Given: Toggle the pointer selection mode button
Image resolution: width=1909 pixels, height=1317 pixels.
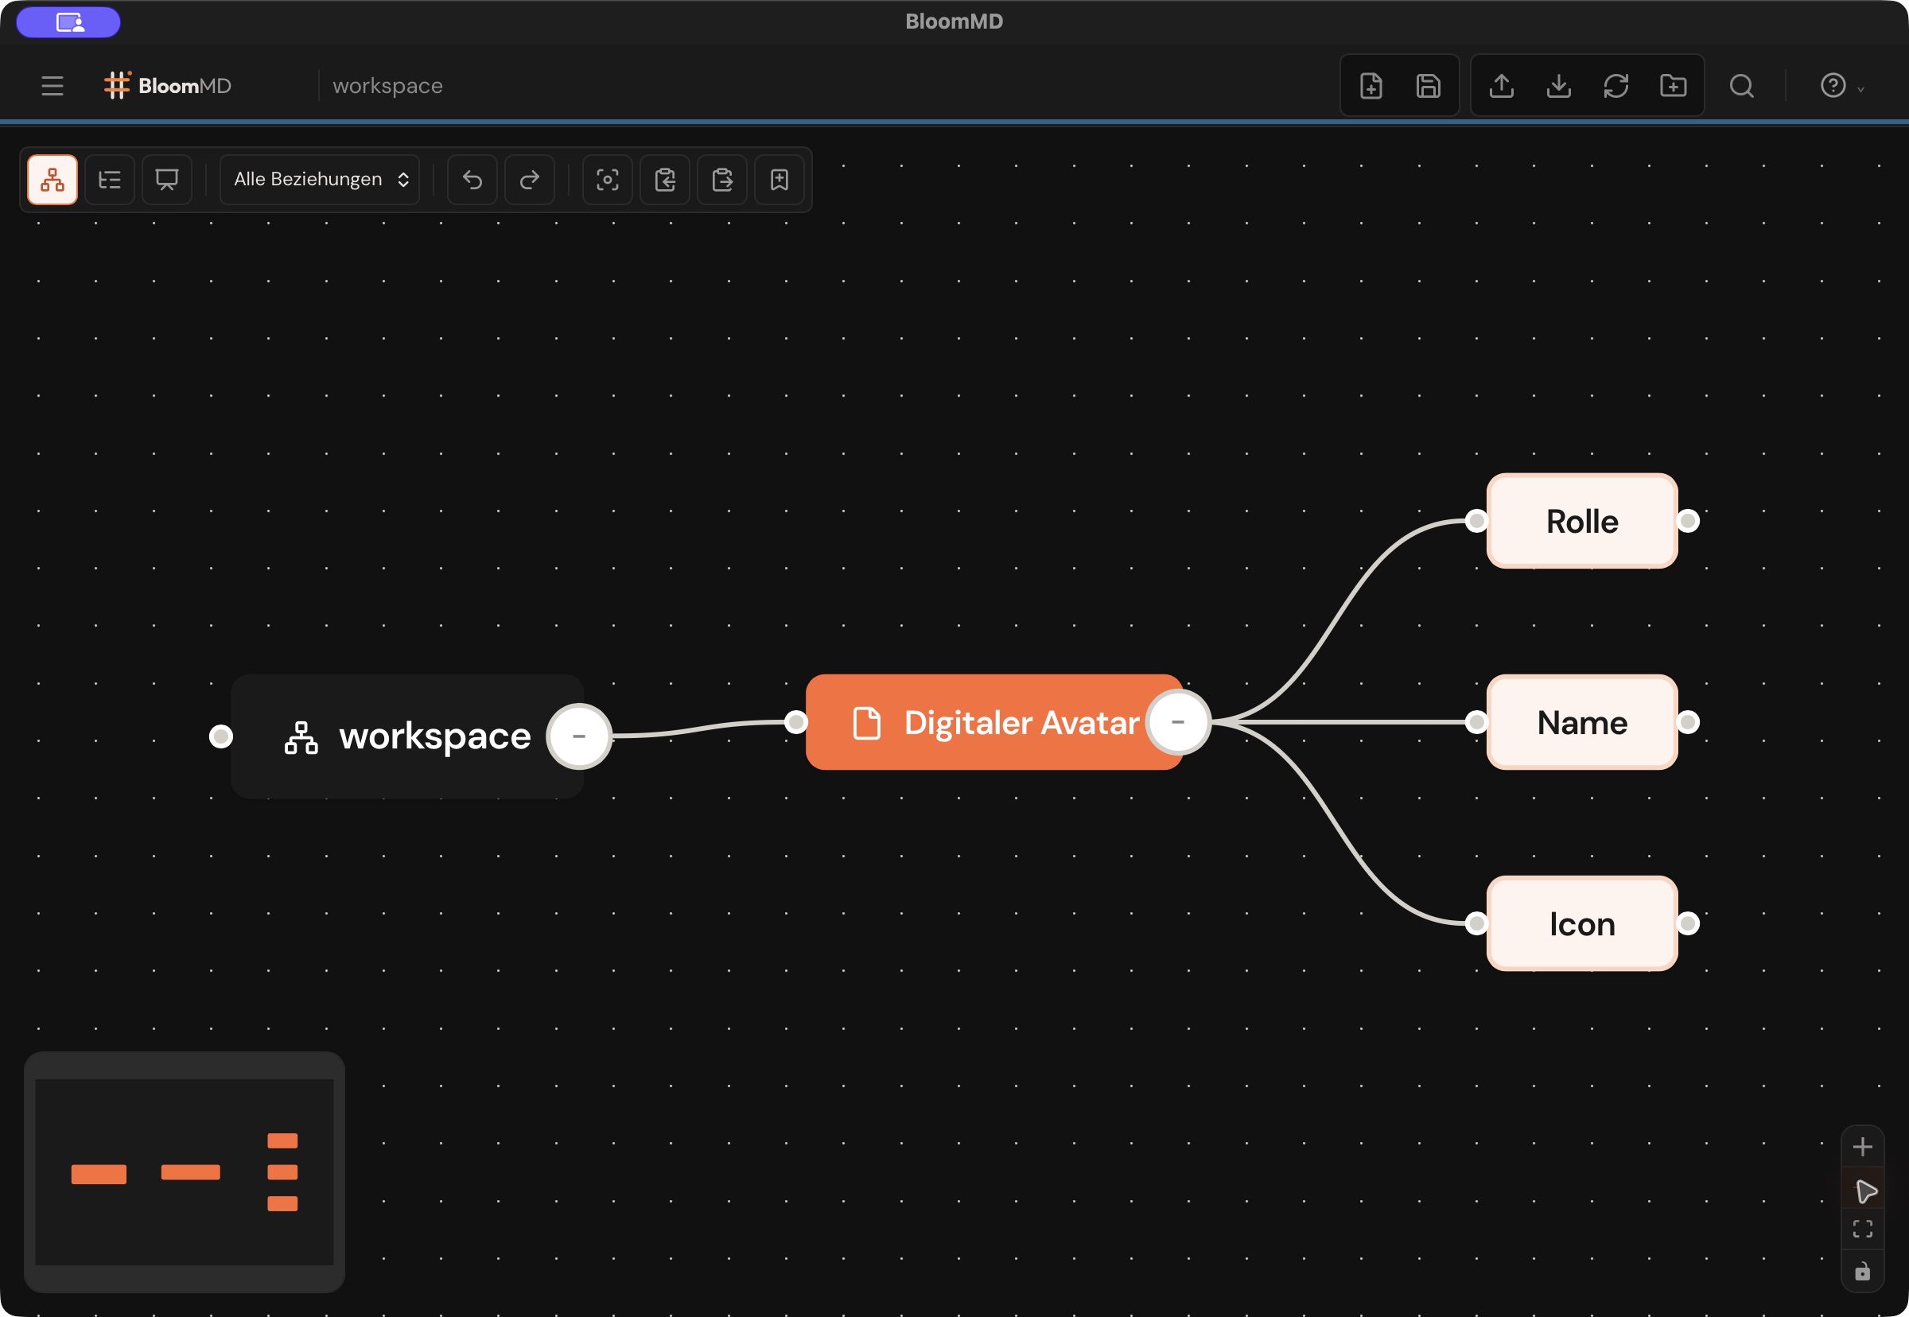Looking at the screenshot, I should click(1864, 1190).
